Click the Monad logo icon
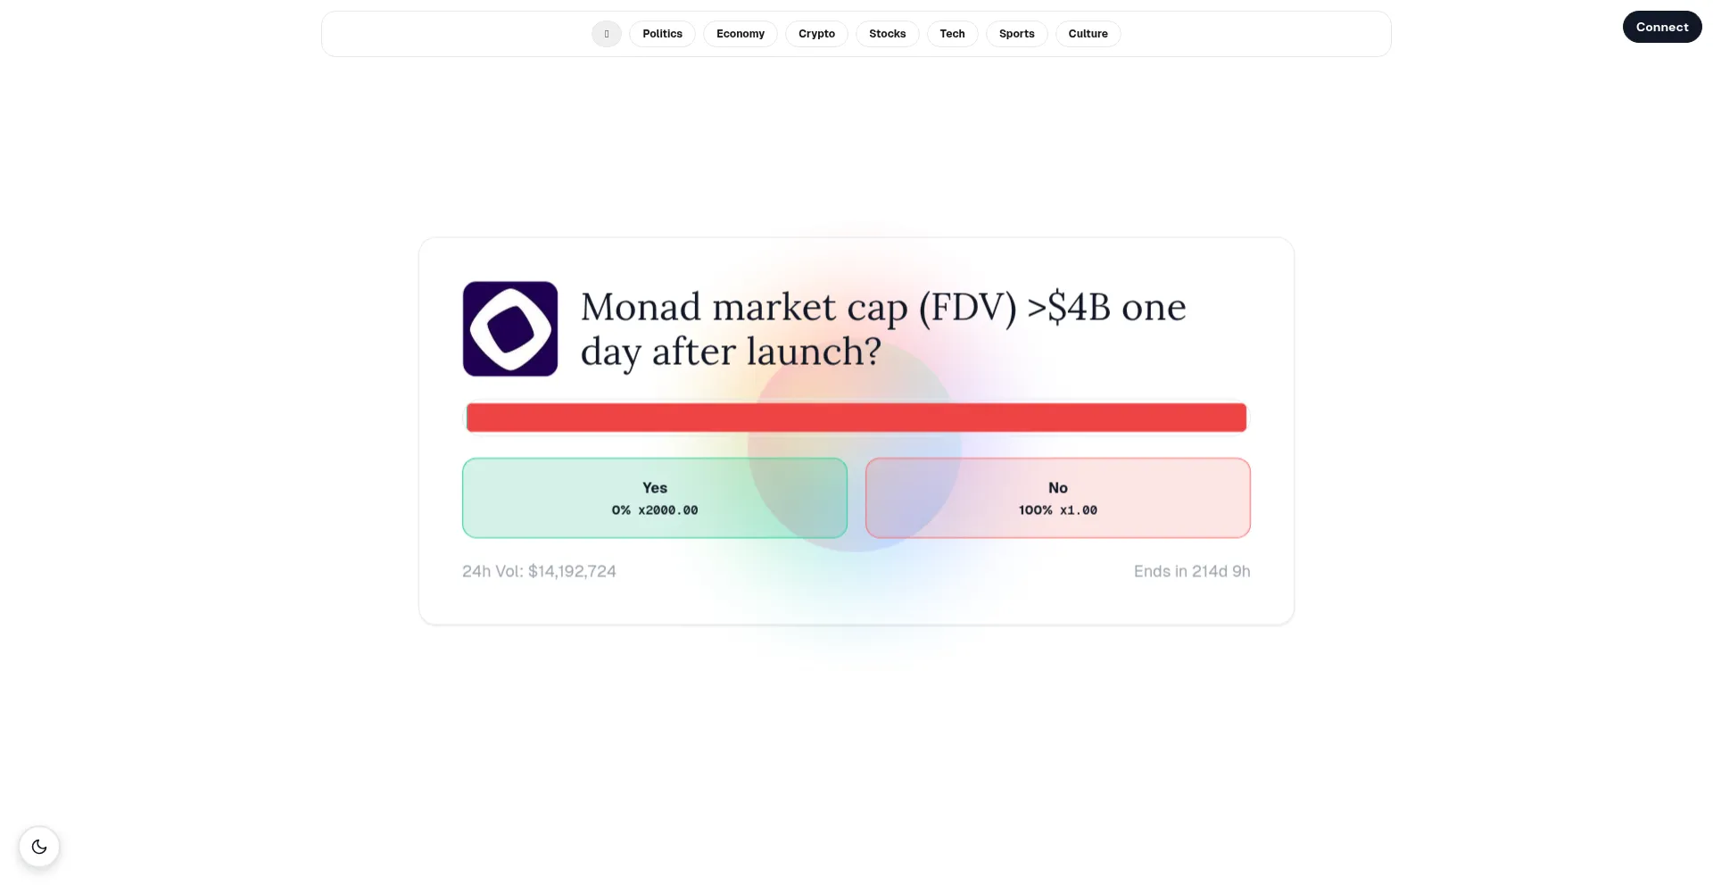This screenshot has height=886, width=1713. (x=510, y=329)
